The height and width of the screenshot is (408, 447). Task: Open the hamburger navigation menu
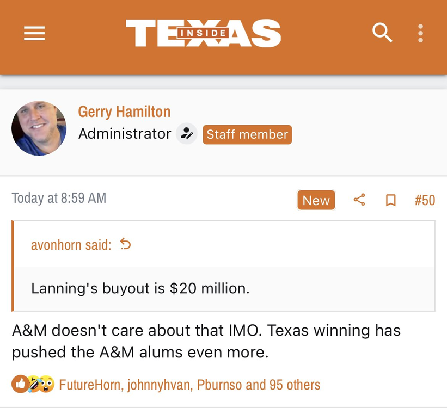pos(34,34)
